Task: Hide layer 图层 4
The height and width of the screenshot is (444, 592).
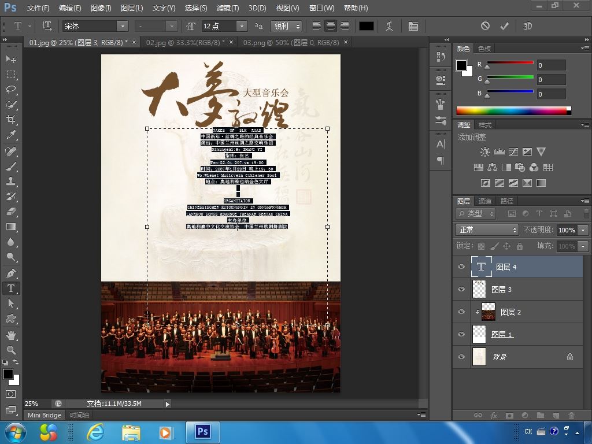Action: 461,267
